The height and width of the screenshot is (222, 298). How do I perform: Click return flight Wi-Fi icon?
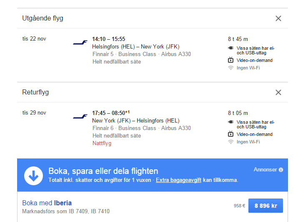pos(230,142)
